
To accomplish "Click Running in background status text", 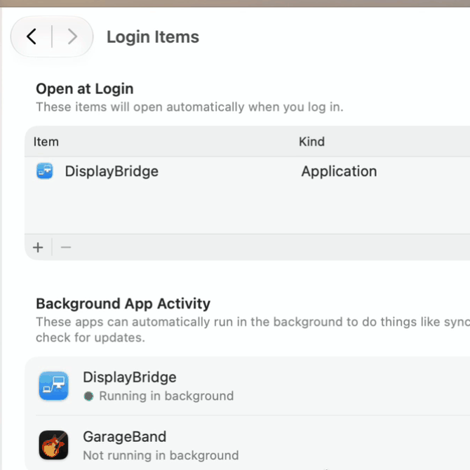I will [x=166, y=396].
